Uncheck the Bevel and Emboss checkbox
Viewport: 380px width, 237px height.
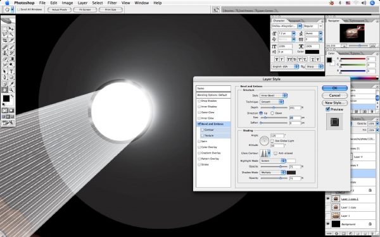coord(199,124)
